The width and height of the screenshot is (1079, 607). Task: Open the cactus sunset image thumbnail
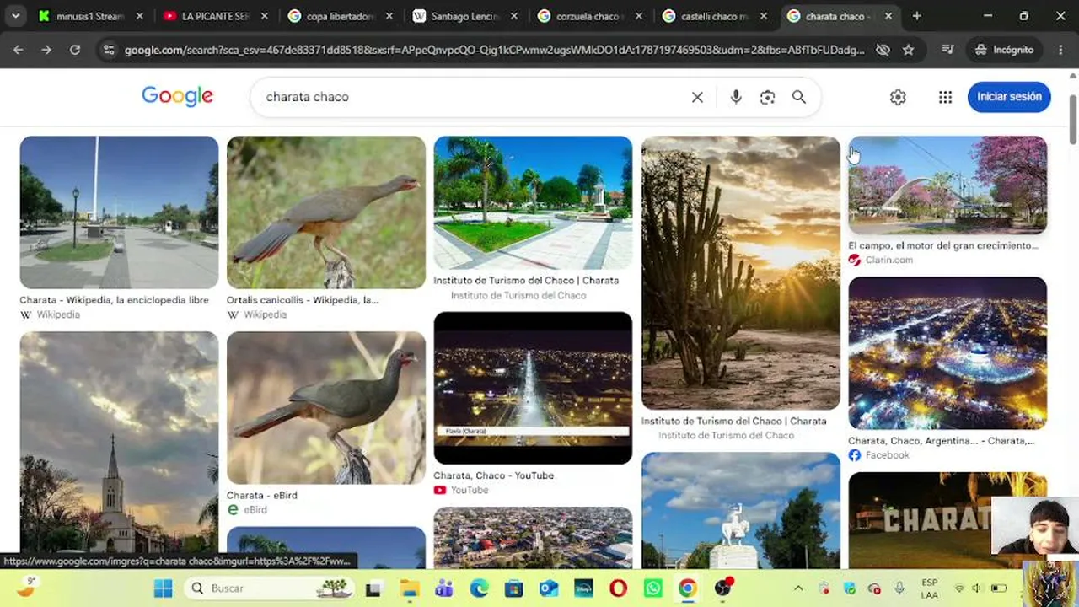coord(741,273)
